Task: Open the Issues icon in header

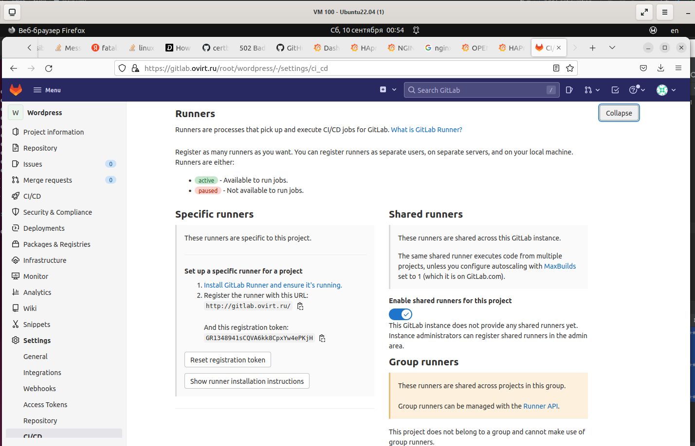Action: coord(569,90)
